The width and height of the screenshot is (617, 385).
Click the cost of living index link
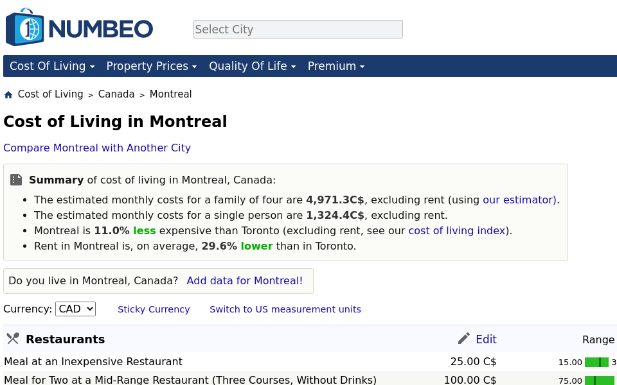[x=457, y=230]
